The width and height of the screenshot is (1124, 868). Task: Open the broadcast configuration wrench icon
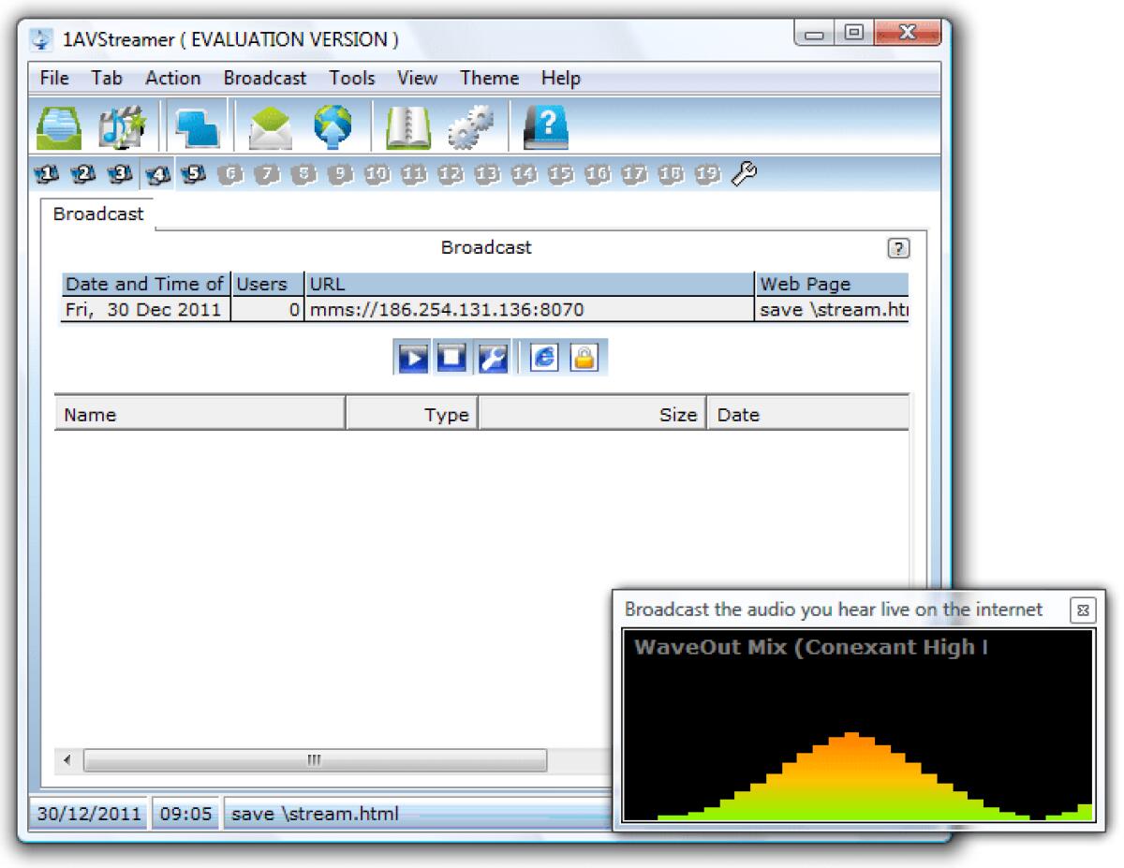491,357
